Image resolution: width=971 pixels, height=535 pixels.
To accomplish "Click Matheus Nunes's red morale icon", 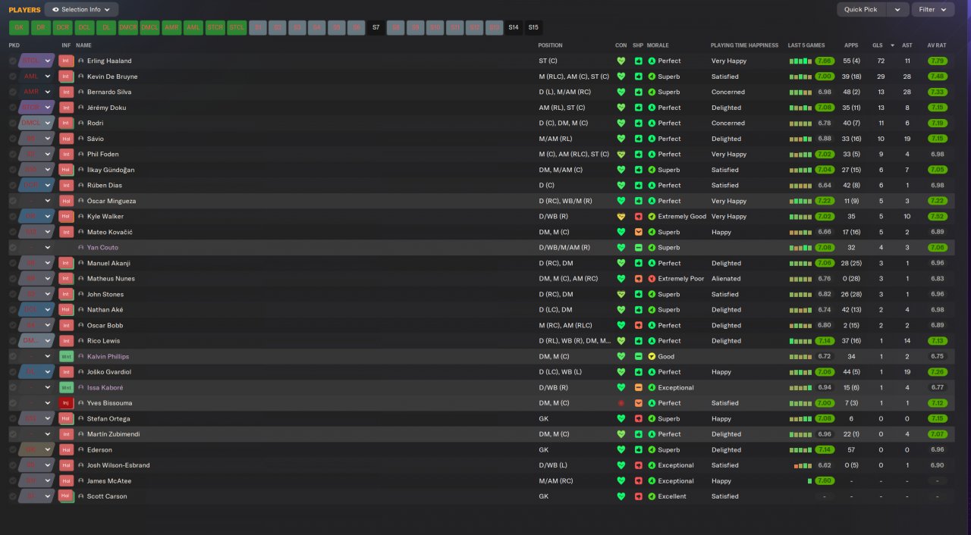I will click(x=652, y=278).
